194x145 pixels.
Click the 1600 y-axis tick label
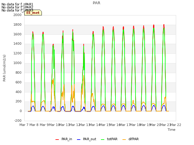pyautogui.click(x=18, y=34)
